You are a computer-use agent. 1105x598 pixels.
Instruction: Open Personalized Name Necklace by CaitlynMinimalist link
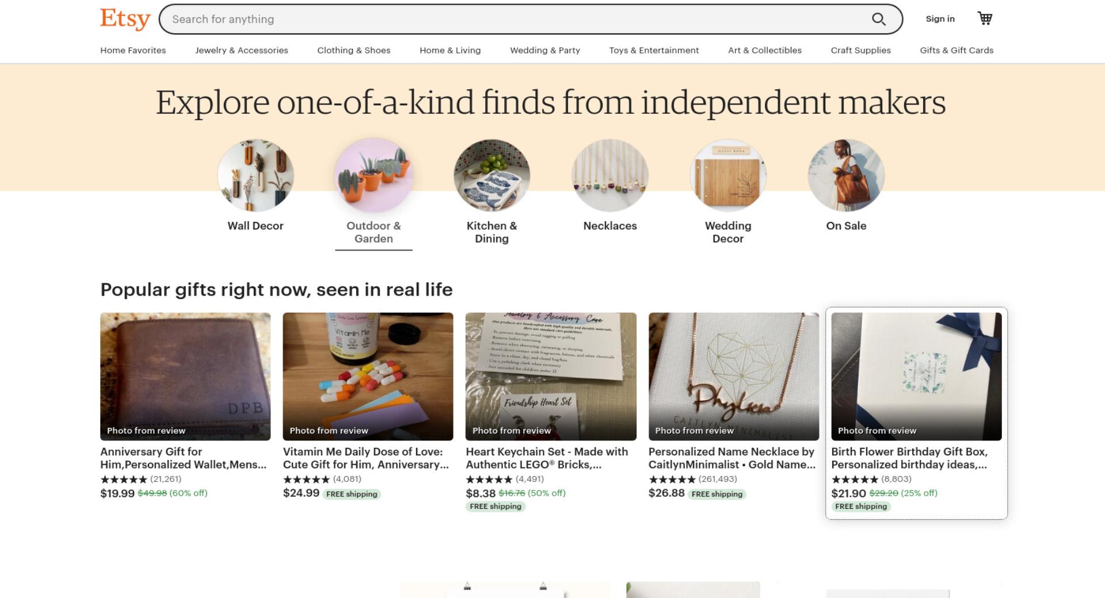(732, 458)
